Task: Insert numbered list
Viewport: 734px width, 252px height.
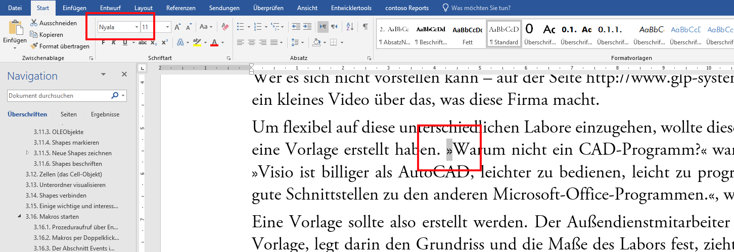Action: pos(258,27)
